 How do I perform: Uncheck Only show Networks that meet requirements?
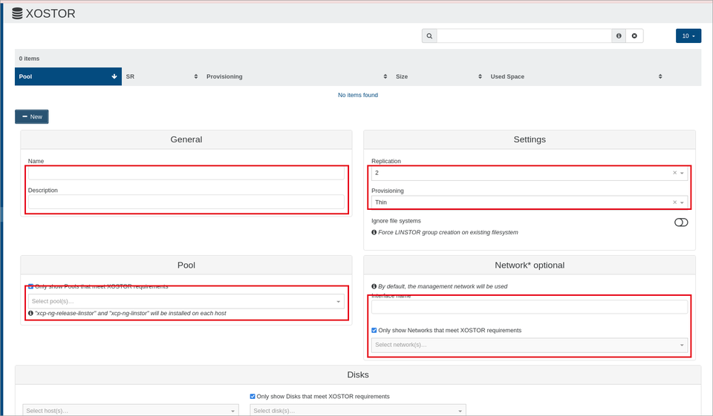pos(374,331)
